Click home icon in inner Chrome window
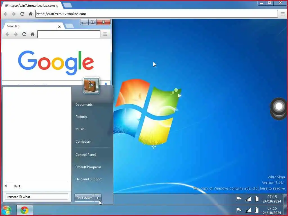This screenshot has height=216, width=288. pyautogui.click(x=33, y=34)
